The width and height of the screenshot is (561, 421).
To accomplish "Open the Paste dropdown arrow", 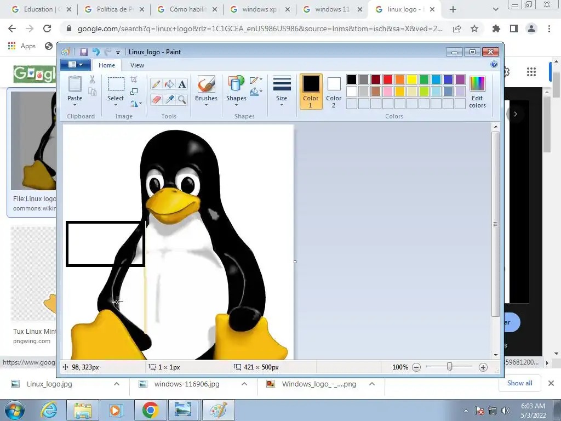I will coord(75,105).
